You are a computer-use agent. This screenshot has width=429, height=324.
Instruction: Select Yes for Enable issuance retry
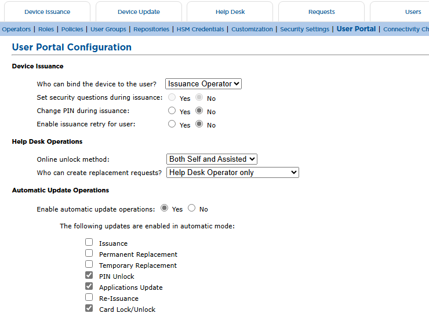(172, 124)
